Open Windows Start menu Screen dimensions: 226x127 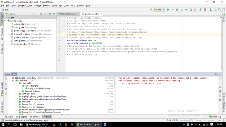[x=3, y=124]
